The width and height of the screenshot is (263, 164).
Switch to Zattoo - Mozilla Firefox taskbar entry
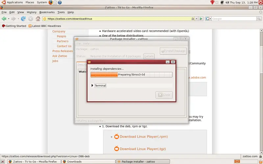point(34,162)
